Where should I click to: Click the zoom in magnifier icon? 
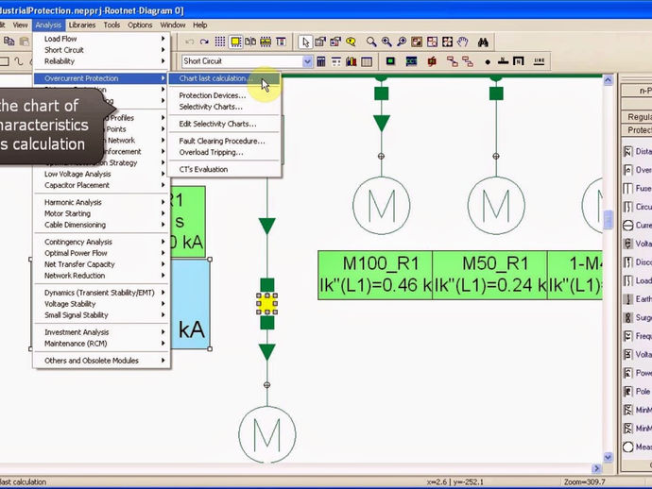coord(386,42)
